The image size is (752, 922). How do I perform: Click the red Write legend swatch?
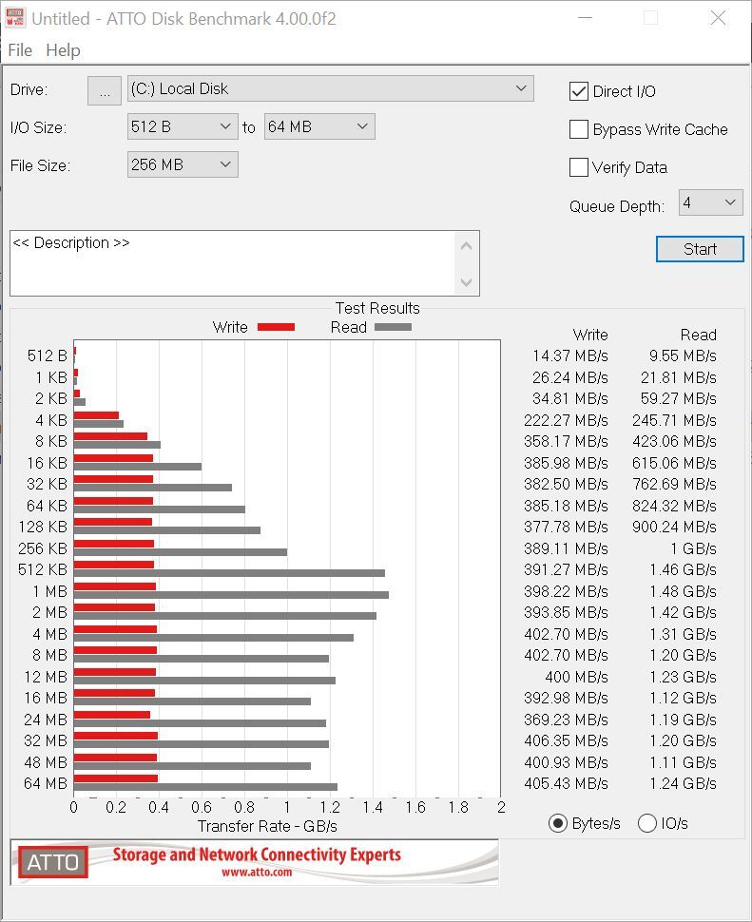pyautogui.click(x=276, y=327)
